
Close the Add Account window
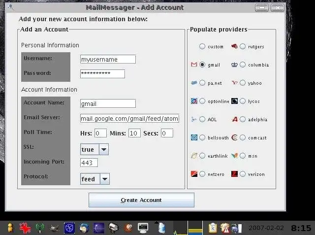(x=278, y=8)
